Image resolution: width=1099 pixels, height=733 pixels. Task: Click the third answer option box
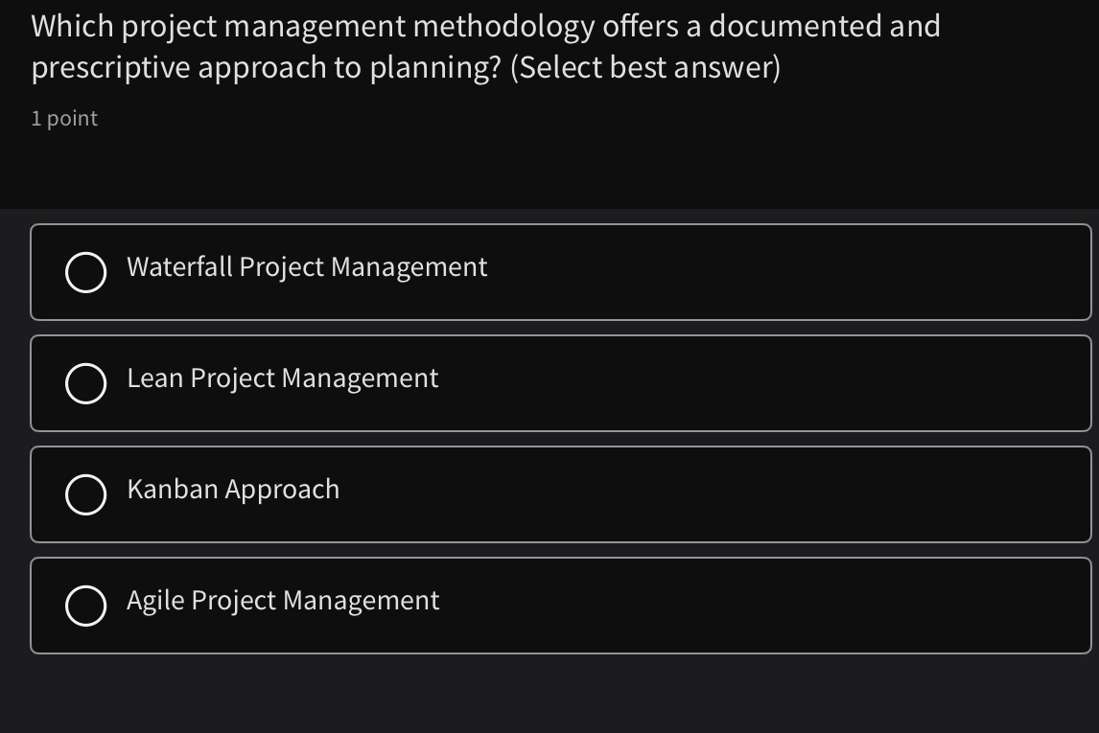561,494
